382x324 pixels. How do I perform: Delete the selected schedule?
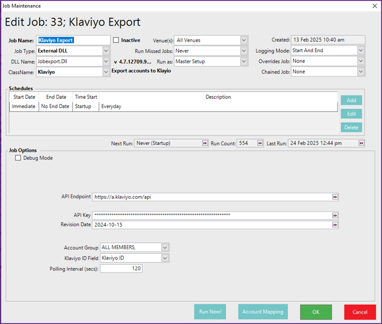pyautogui.click(x=351, y=127)
